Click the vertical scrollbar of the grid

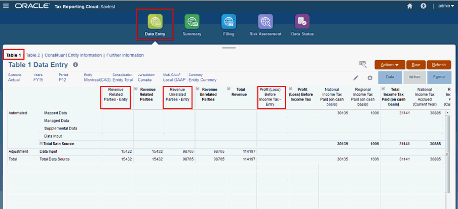tap(447, 153)
